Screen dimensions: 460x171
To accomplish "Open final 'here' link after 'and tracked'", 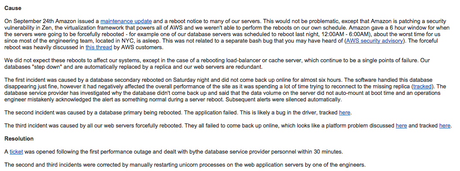I will (445, 126).
